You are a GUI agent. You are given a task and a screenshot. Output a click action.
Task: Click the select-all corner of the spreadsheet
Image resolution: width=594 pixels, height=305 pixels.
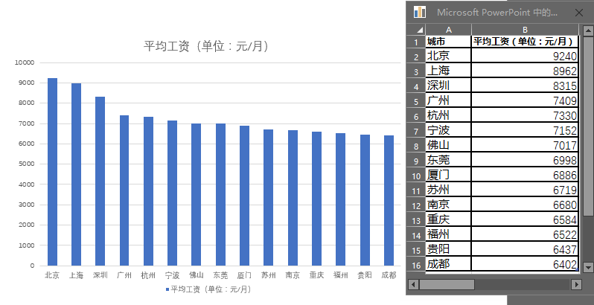coord(416,30)
